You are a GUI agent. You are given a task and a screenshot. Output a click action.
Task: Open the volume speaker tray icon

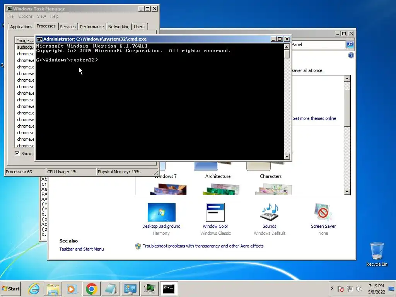[x=359, y=288]
